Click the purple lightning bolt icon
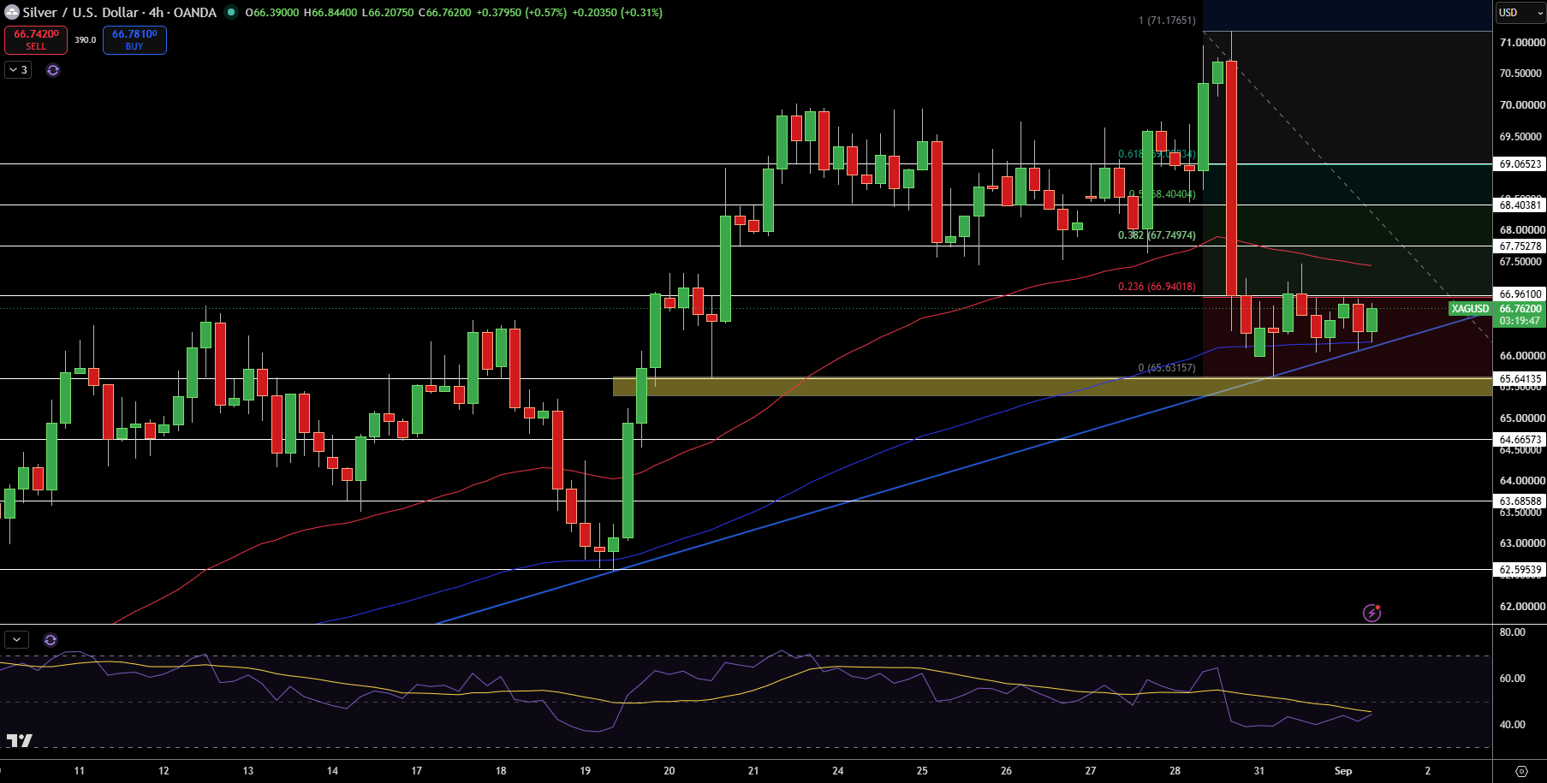Viewport: 1547px width, 783px height. tap(1371, 613)
